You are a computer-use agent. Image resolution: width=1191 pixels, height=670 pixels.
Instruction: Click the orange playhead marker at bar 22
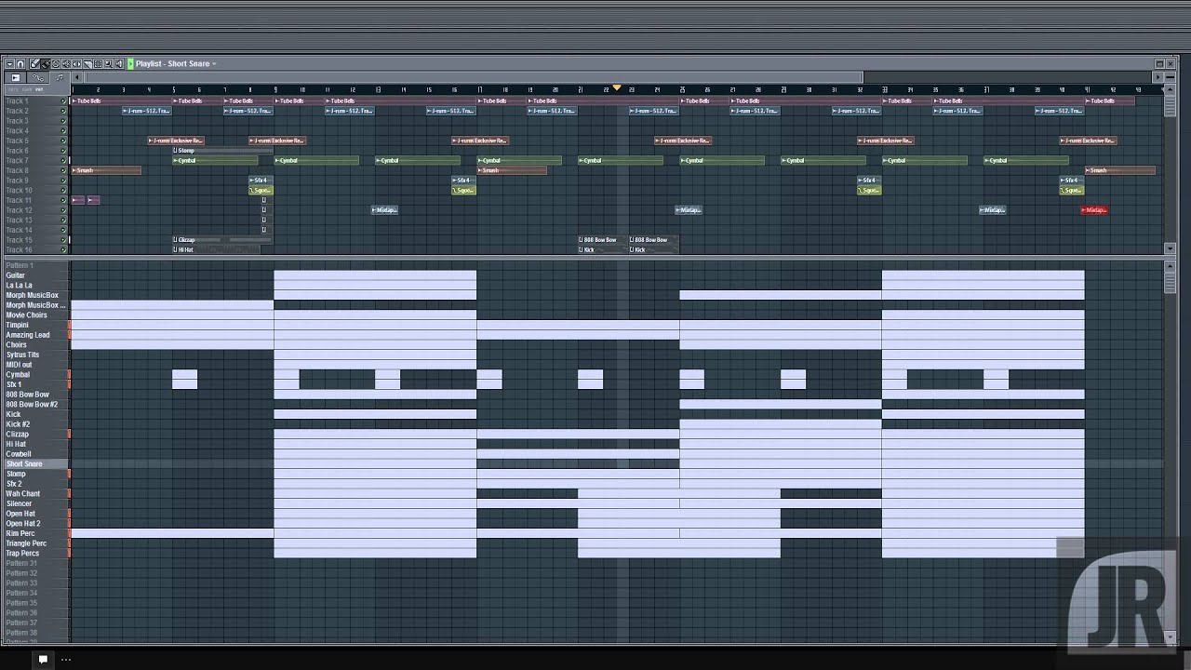[x=617, y=87]
